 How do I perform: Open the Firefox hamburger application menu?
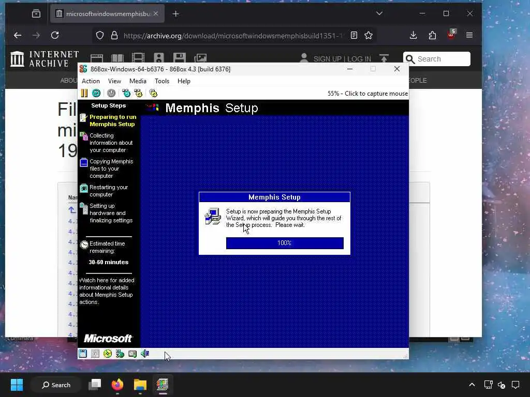[x=469, y=35]
